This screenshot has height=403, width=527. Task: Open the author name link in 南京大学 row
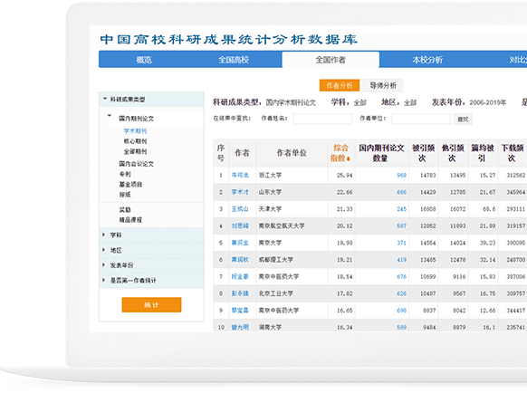pos(240,243)
